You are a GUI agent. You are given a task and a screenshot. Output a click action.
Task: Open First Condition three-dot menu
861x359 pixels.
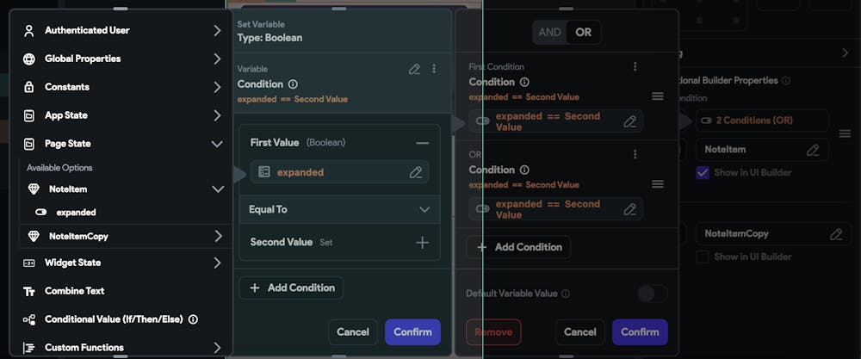coord(635,66)
